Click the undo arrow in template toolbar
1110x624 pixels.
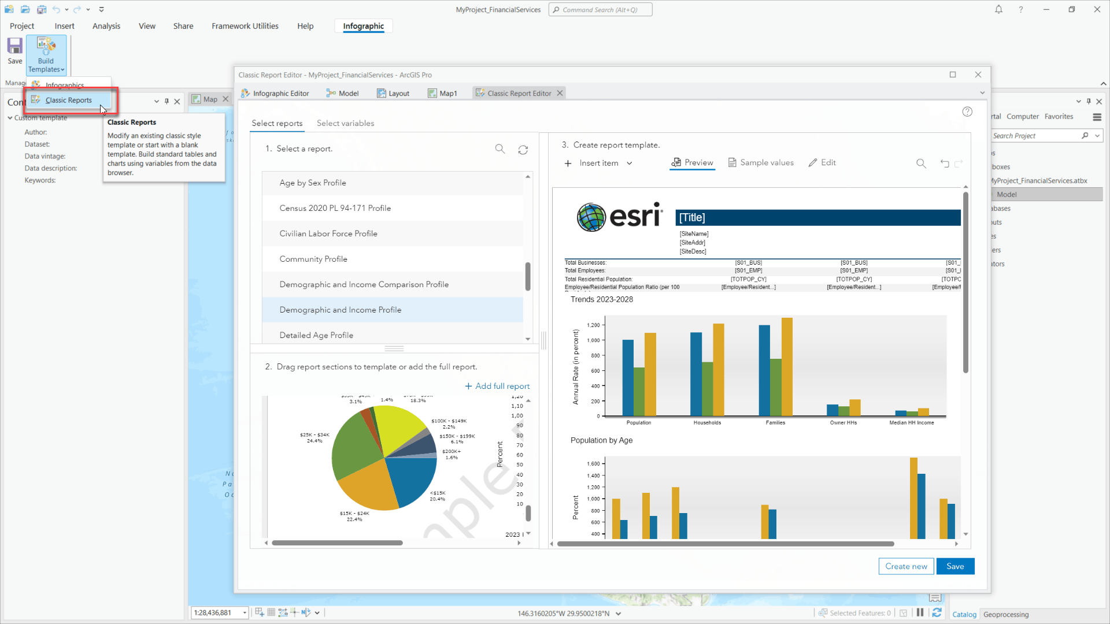(945, 164)
